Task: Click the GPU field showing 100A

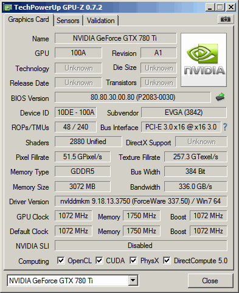Action: click(x=78, y=53)
